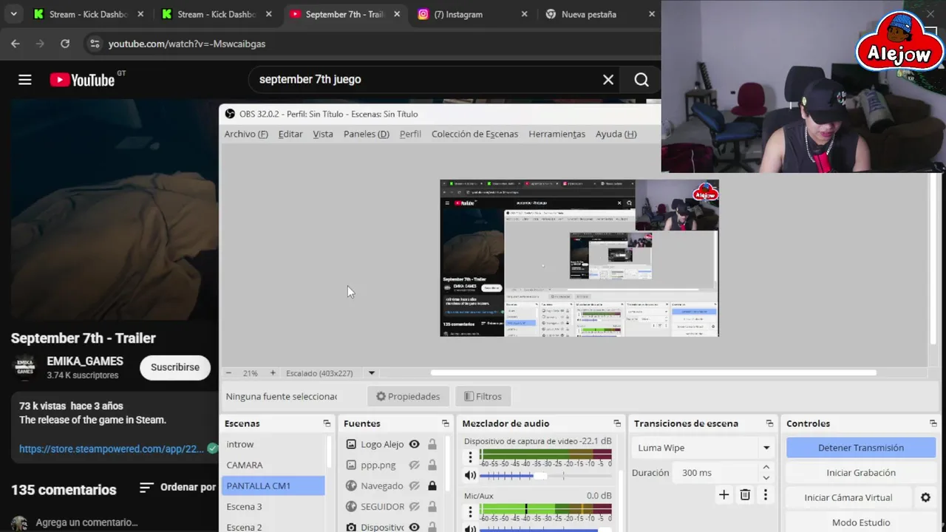Zoom in the OBS preview with plus
Screen dimensions: 946x532
pyautogui.click(x=273, y=373)
